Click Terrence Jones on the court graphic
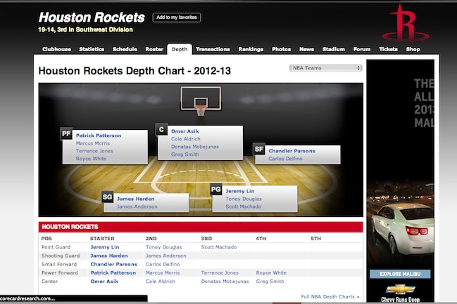457x304 pixels. [94, 151]
